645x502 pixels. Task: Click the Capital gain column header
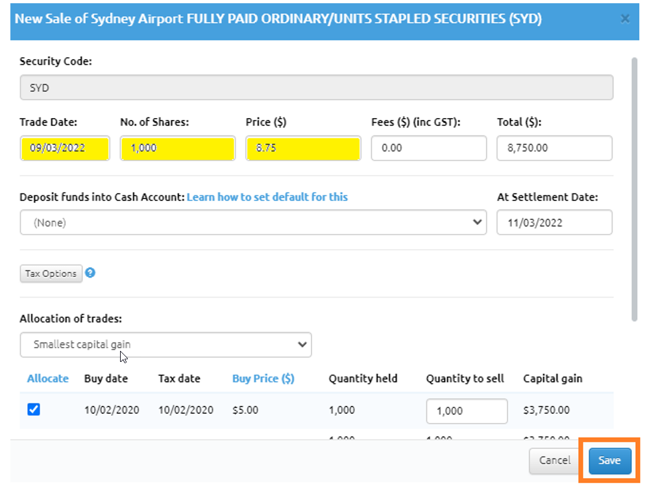point(552,378)
